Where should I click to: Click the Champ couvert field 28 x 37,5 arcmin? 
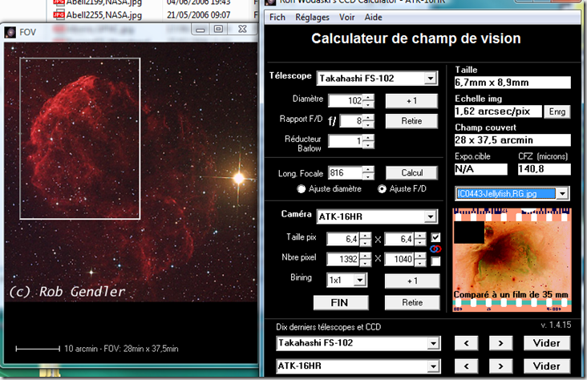tap(512, 140)
